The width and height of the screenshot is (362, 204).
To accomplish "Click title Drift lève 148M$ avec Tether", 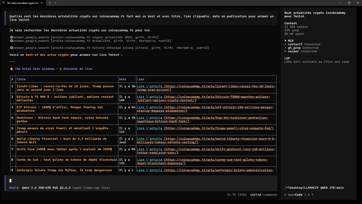I will (x=64, y=149).
